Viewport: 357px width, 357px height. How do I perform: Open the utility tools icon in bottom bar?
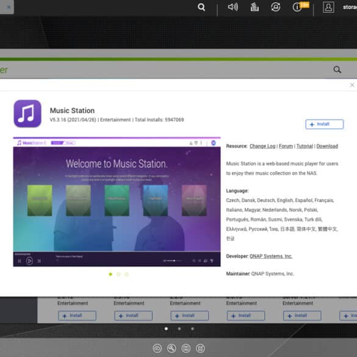coord(171,348)
